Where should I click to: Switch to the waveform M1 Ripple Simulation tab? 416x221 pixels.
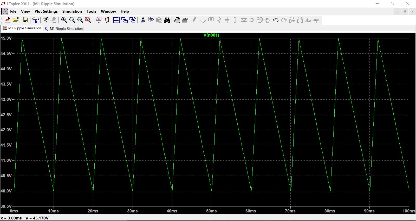click(22, 28)
